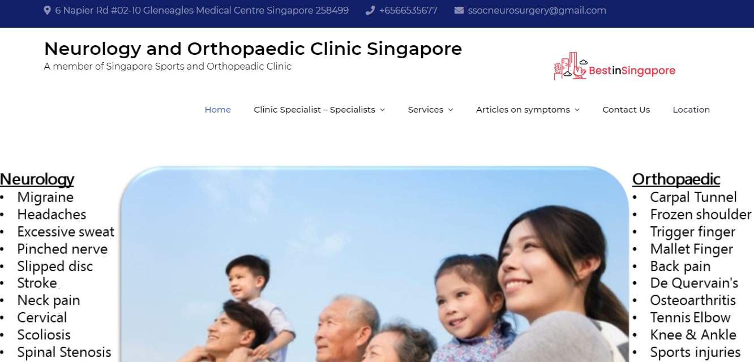Expand the Clinic Specialist dropdown chevron
754x362 pixels.
(x=383, y=110)
